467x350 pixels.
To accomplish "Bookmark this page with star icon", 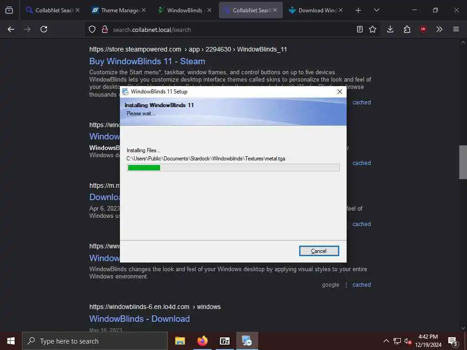I will coord(373,29).
